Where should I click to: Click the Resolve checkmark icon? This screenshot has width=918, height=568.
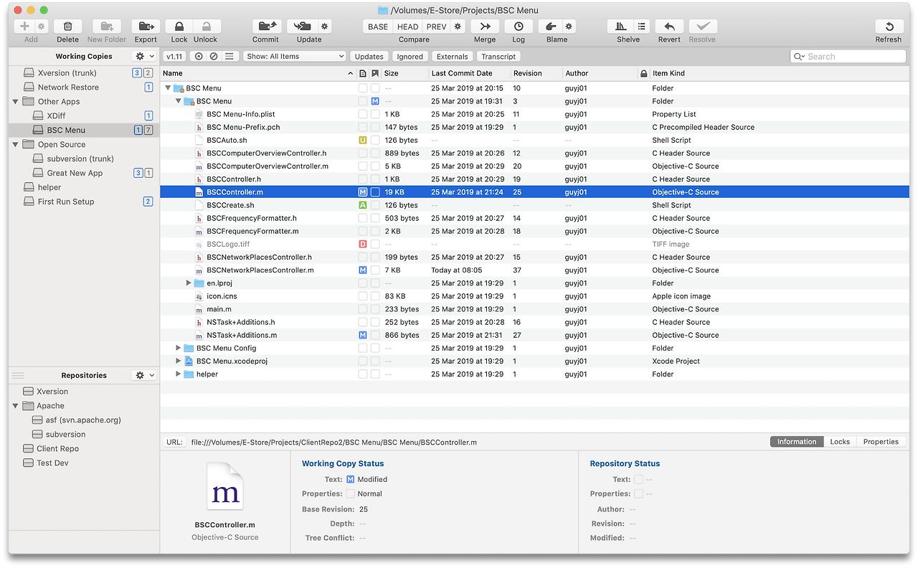point(703,27)
